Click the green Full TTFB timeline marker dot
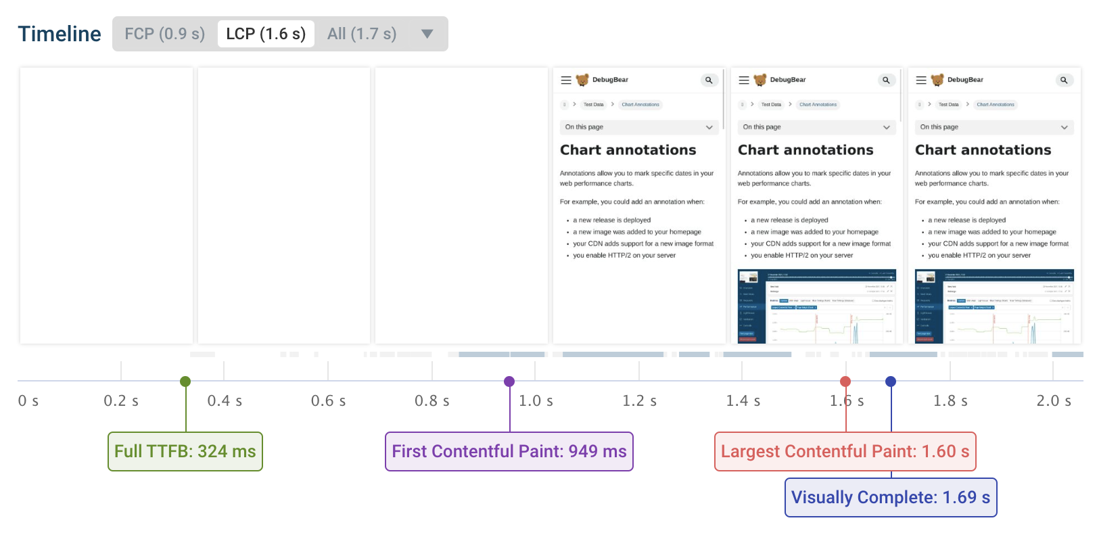 click(185, 381)
